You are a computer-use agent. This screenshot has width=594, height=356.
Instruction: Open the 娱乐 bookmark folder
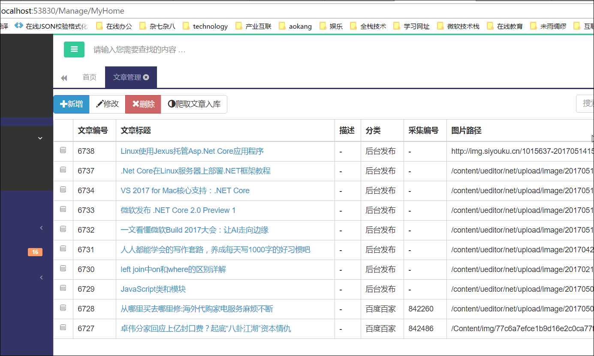coord(331,26)
